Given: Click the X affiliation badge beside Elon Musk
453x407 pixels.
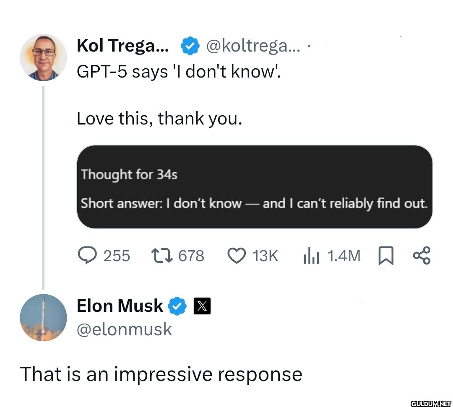Looking at the screenshot, I should [202, 306].
